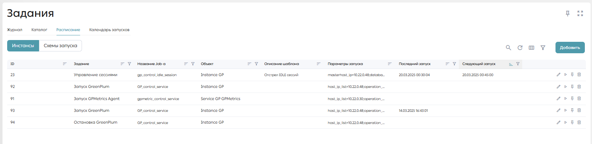Select the Инстансы toggle
The height and width of the screenshot is (144, 592).
[23, 46]
